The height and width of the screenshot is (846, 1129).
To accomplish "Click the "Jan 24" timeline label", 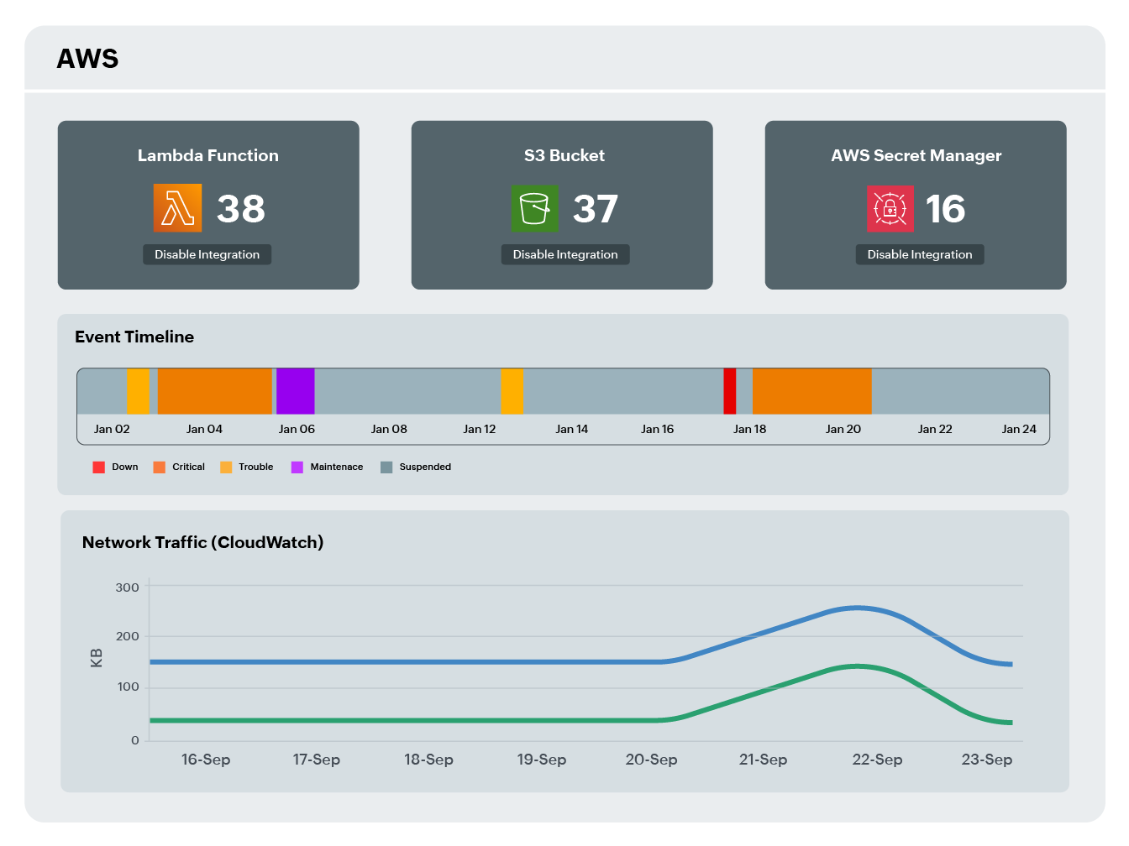I will point(1019,429).
